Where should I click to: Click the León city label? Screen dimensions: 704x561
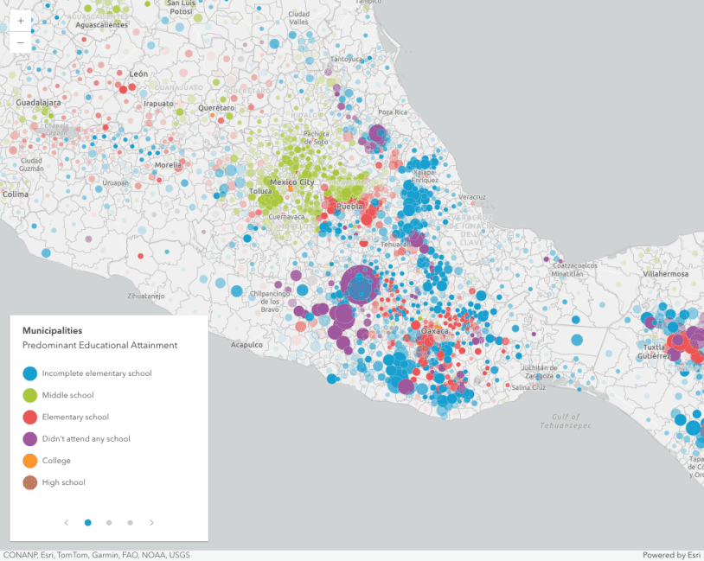coord(138,74)
